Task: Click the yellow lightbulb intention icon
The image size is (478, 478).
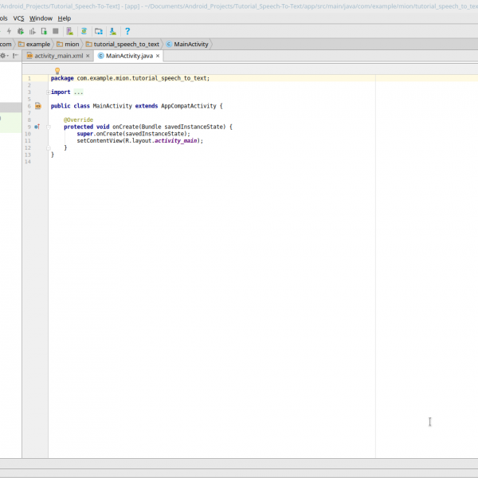Action: 57,71
